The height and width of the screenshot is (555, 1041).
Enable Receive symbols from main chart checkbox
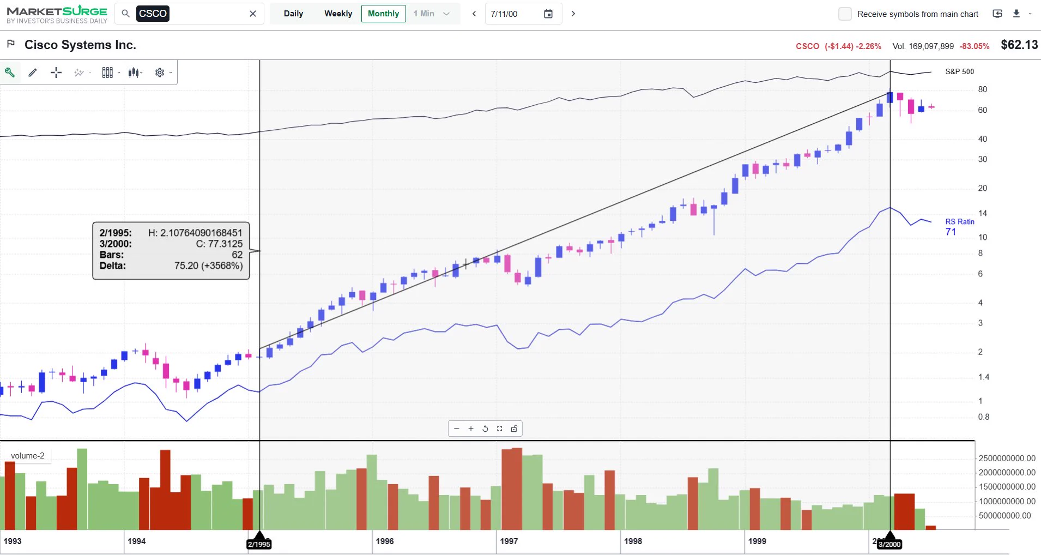pos(845,14)
